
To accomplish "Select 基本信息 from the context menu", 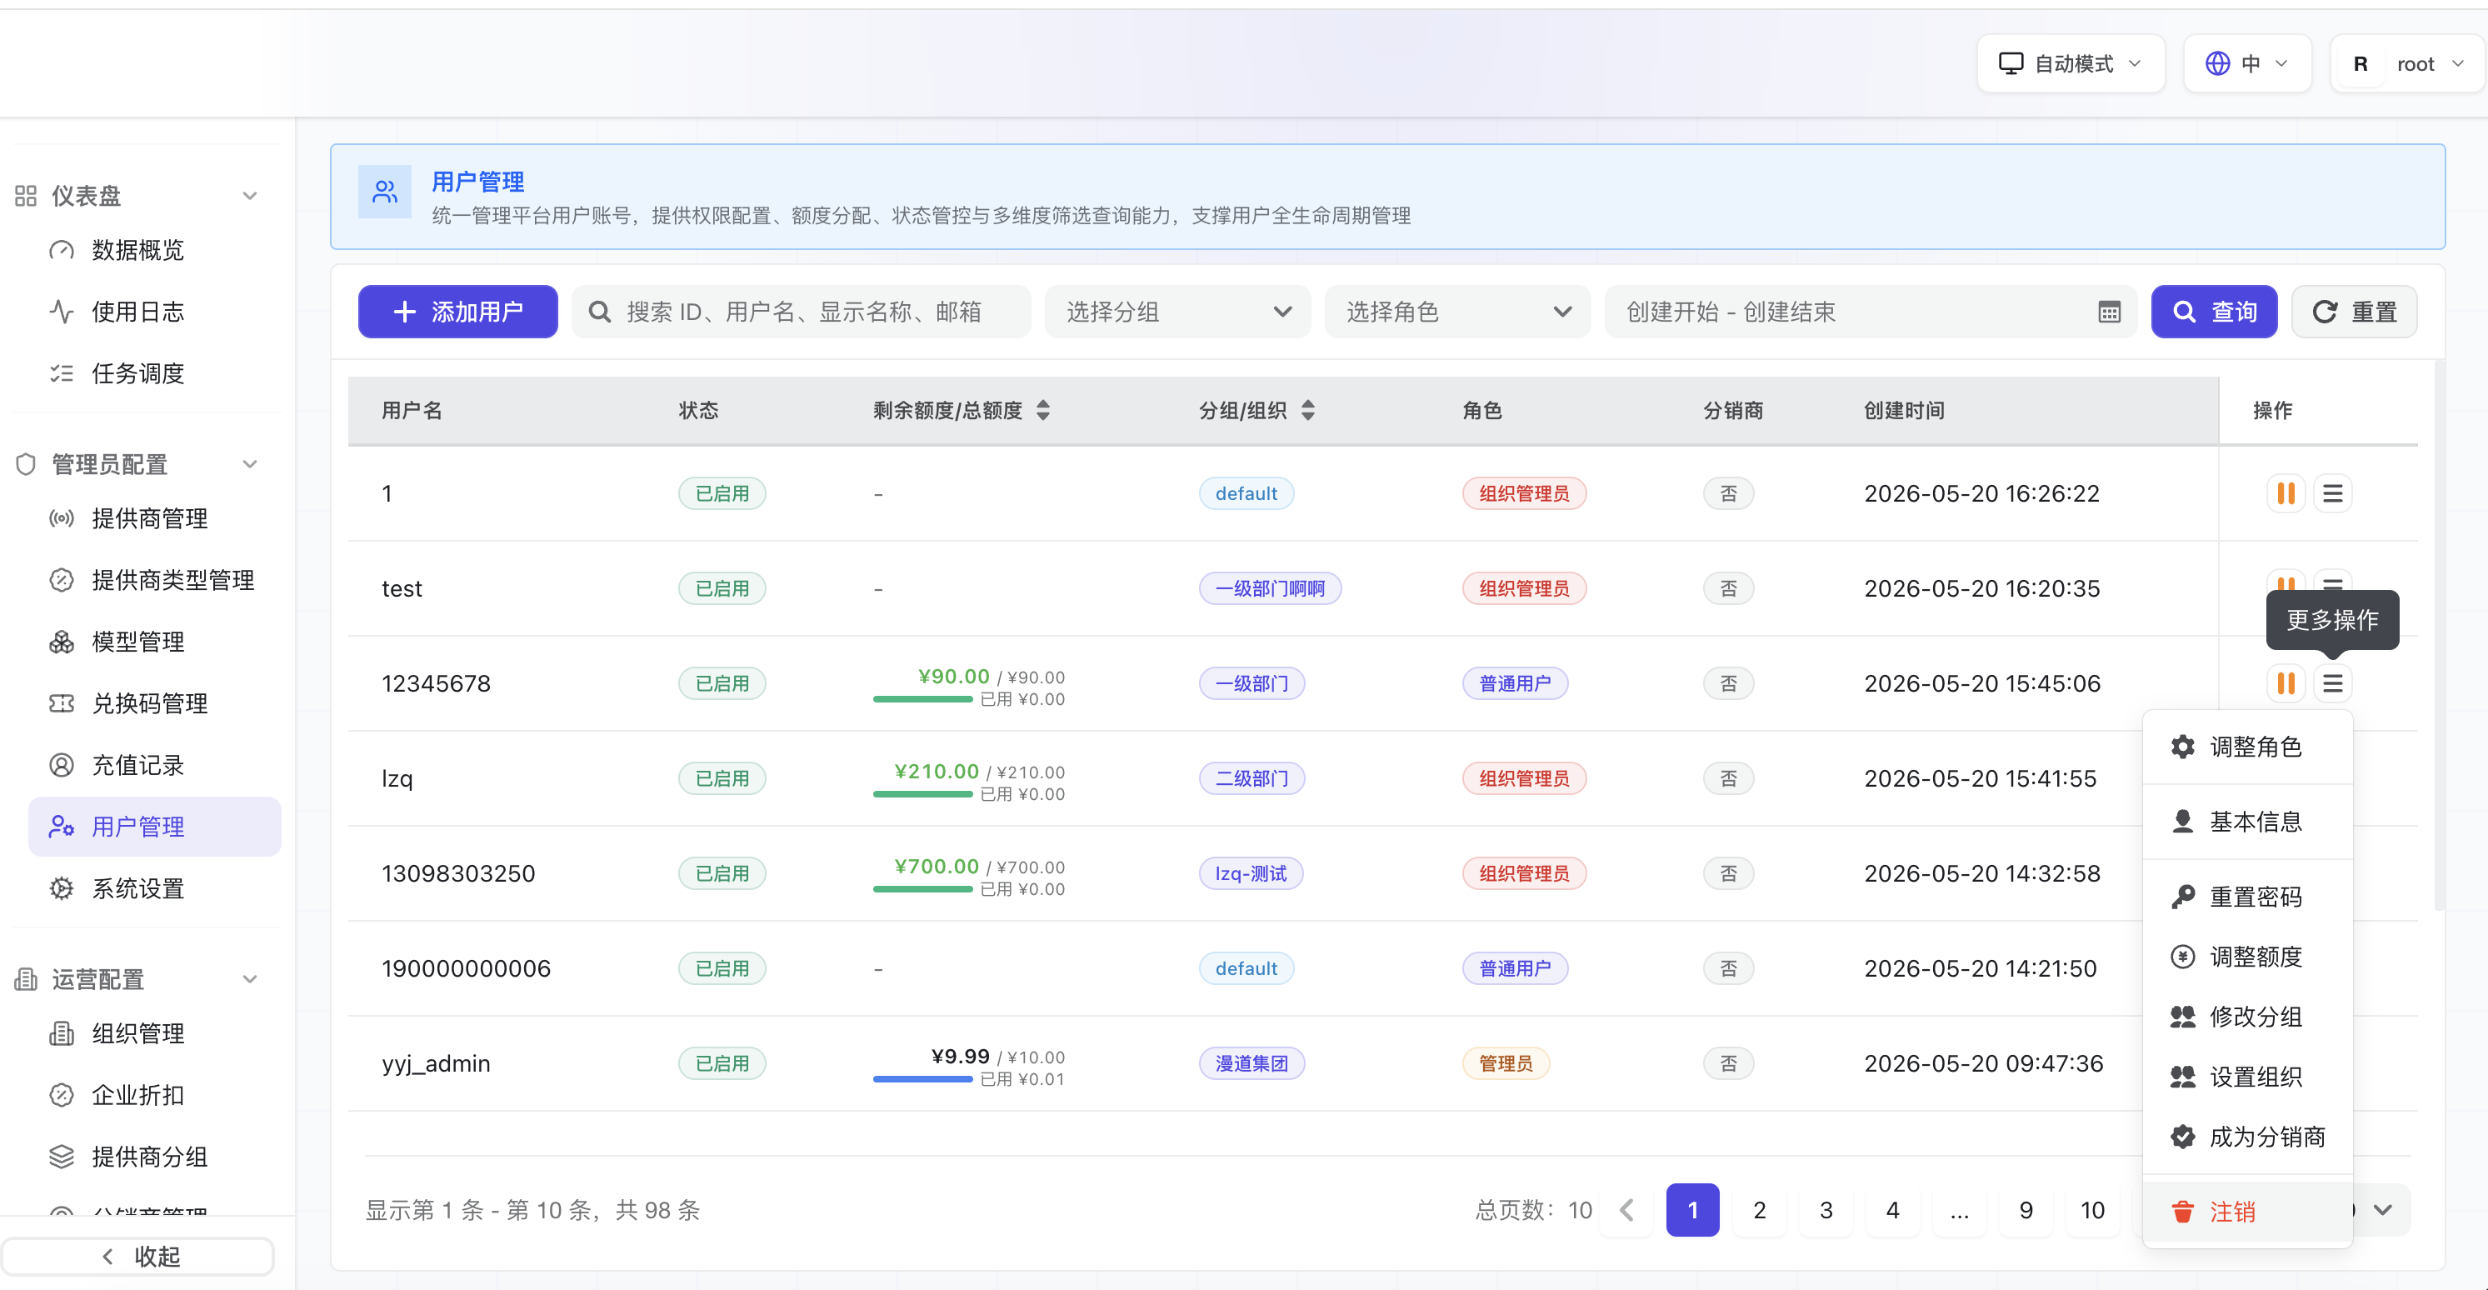I will click(x=2247, y=822).
